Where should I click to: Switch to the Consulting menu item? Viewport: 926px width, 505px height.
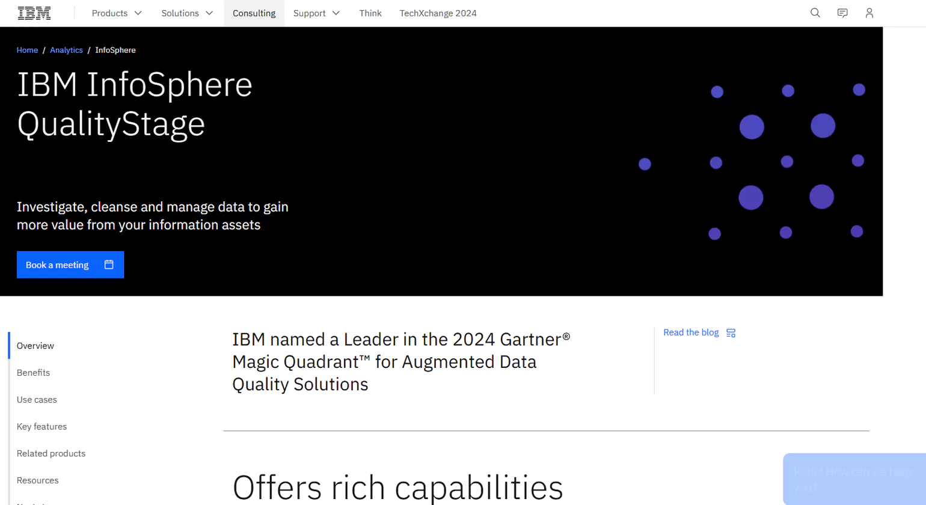[254, 13]
